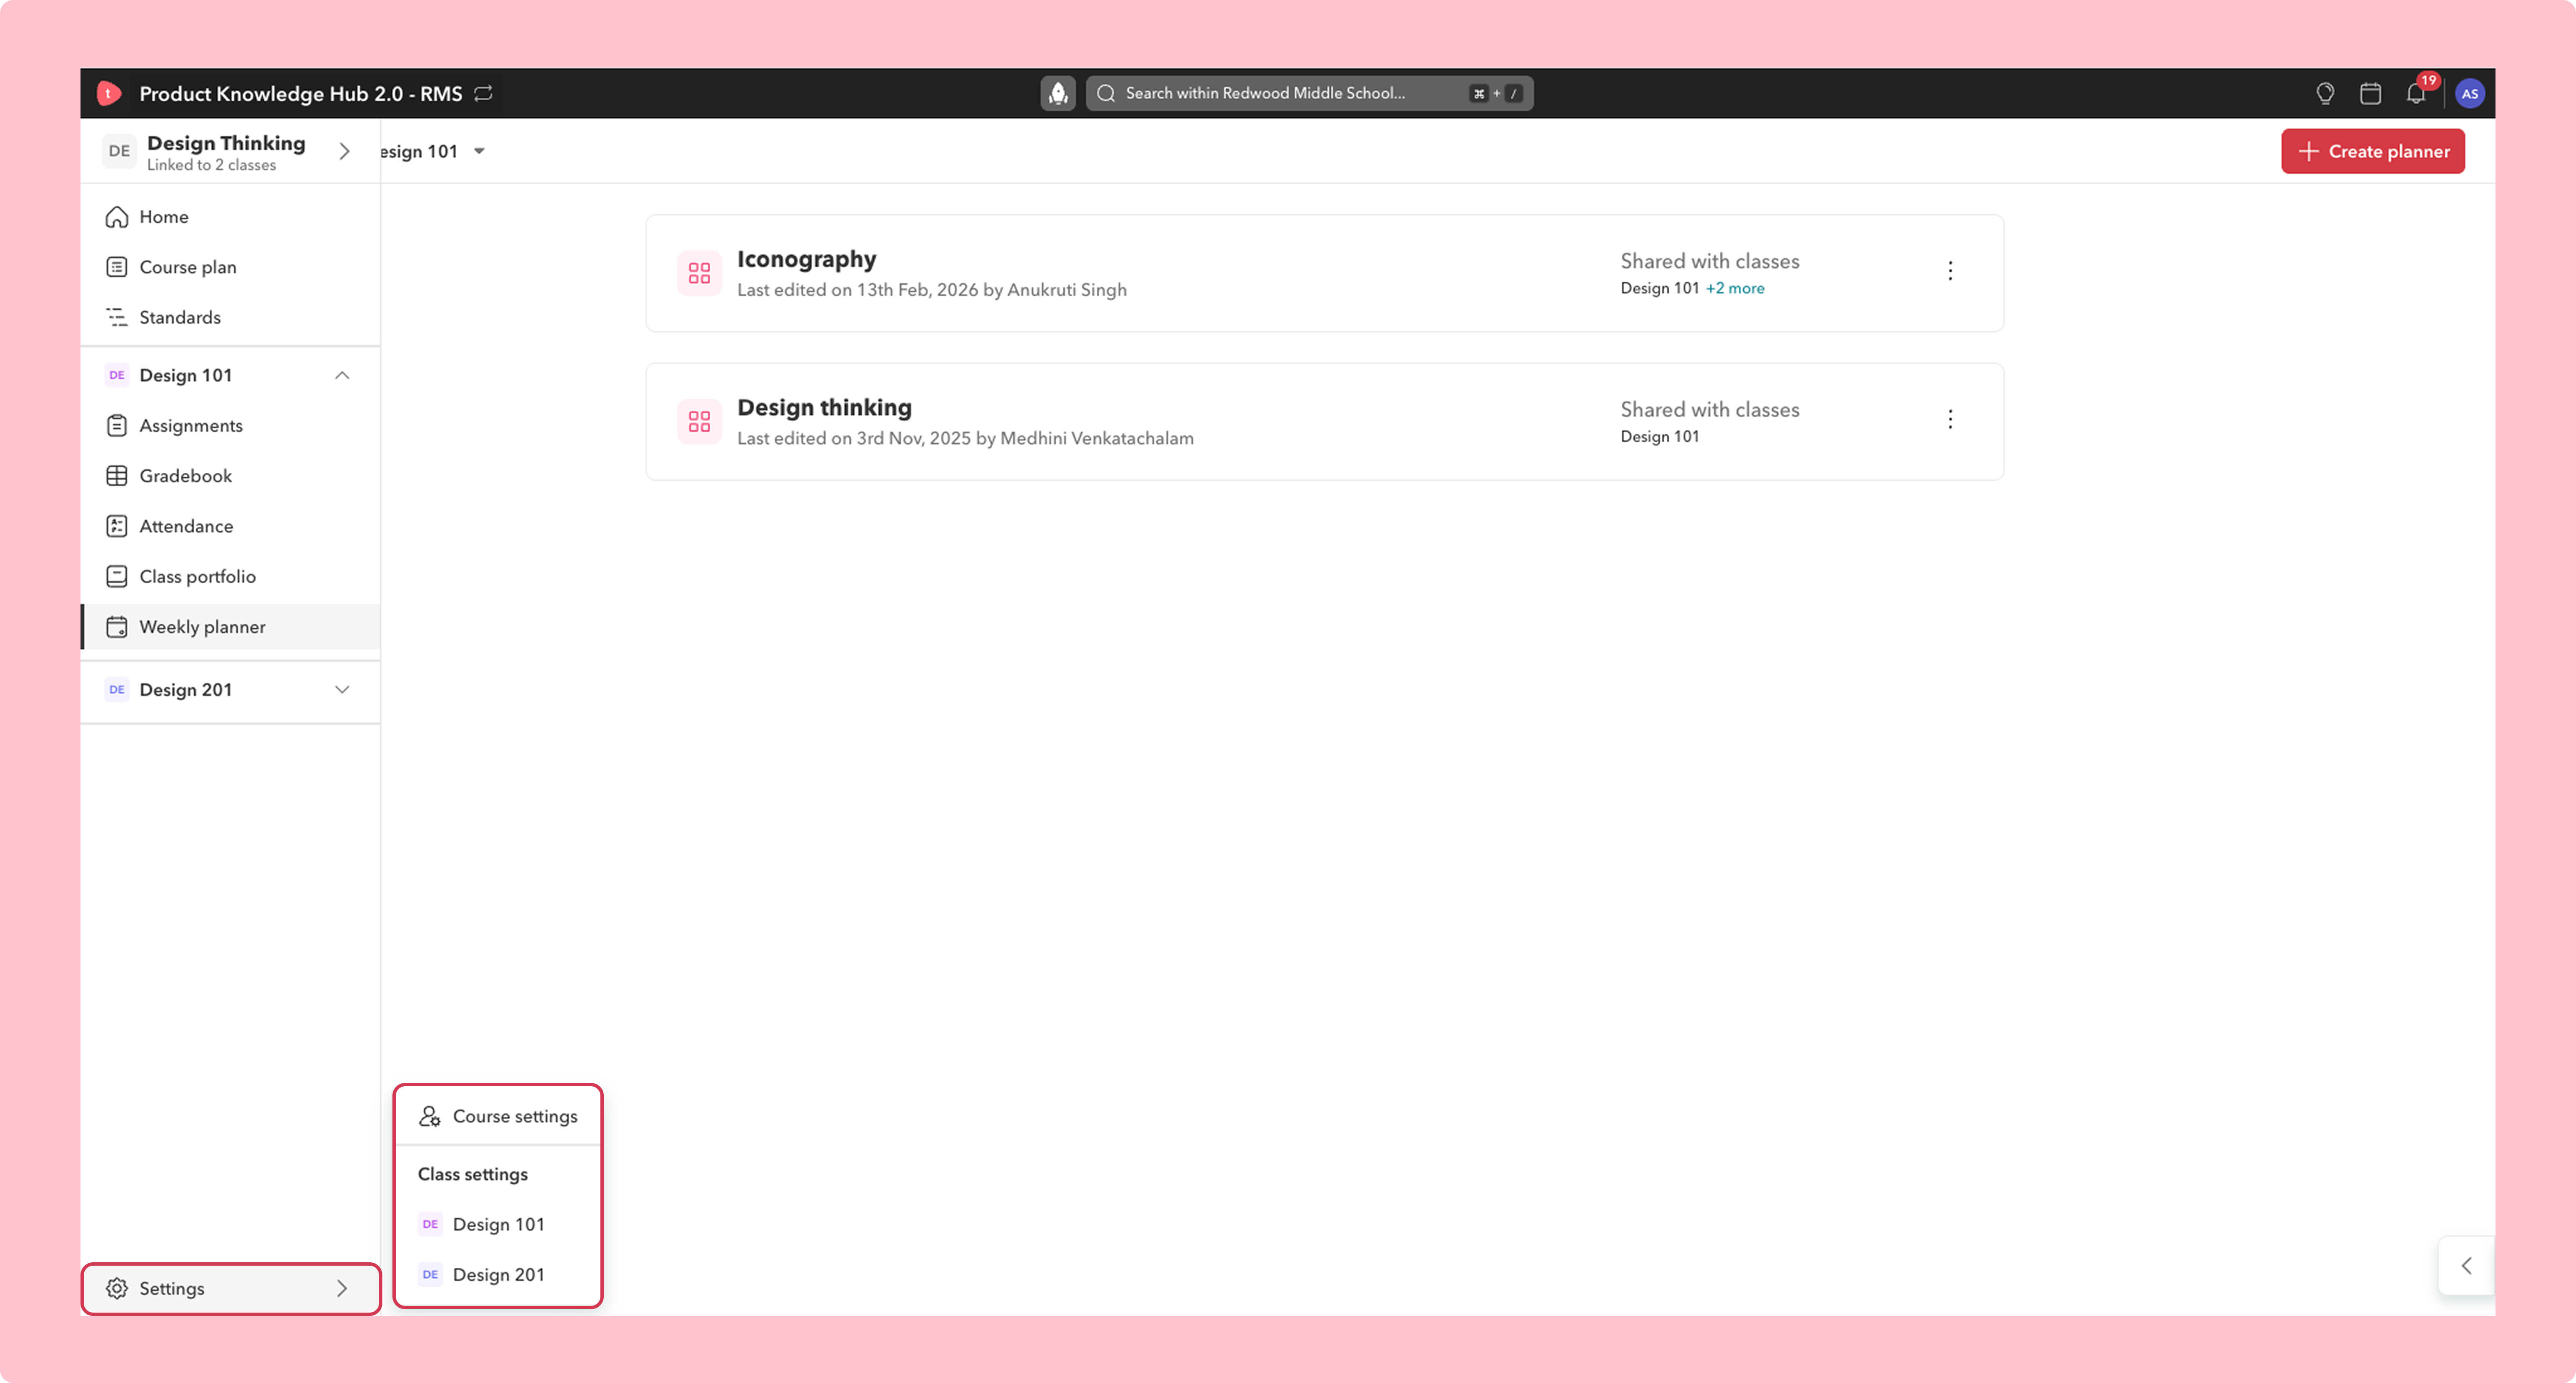Open Course settings from popup menu

(x=498, y=1116)
